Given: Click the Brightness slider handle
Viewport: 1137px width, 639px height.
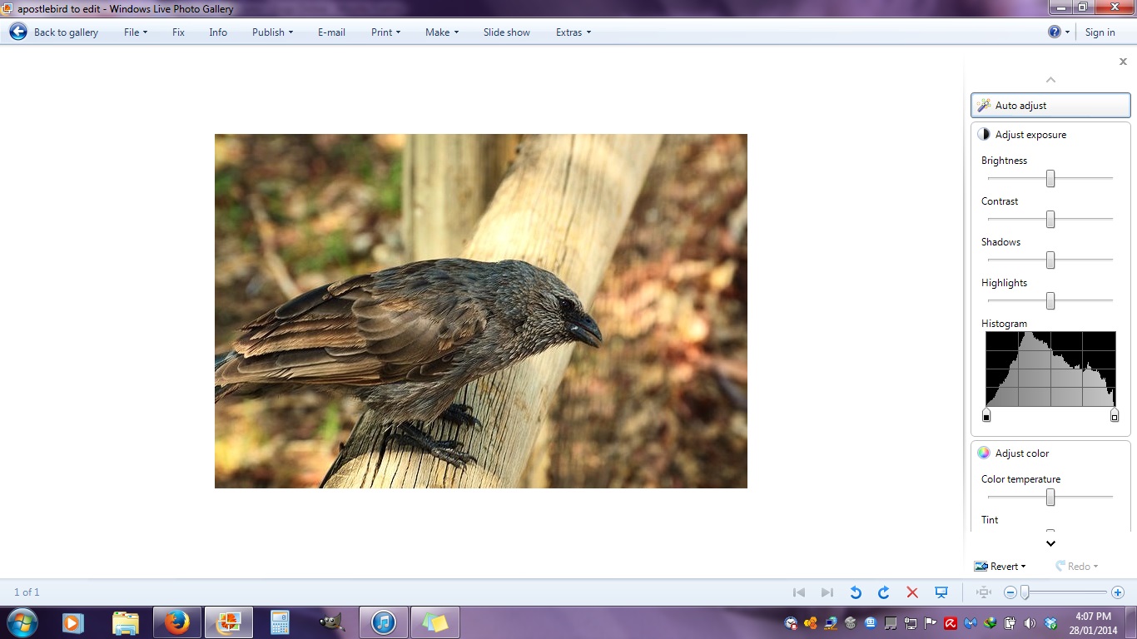Looking at the screenshot, I should coord(1050,178).
